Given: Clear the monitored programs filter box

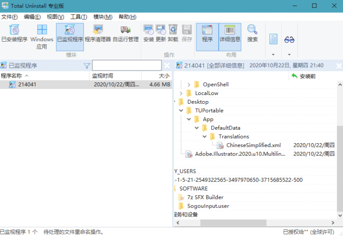Looking at the screenshot, I should pyautogui.click(x=167, y=65).
